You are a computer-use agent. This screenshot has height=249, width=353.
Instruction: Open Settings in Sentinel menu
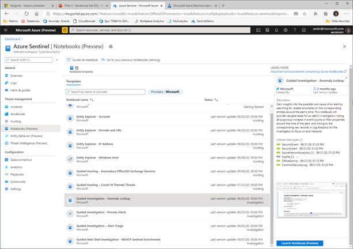16,189
